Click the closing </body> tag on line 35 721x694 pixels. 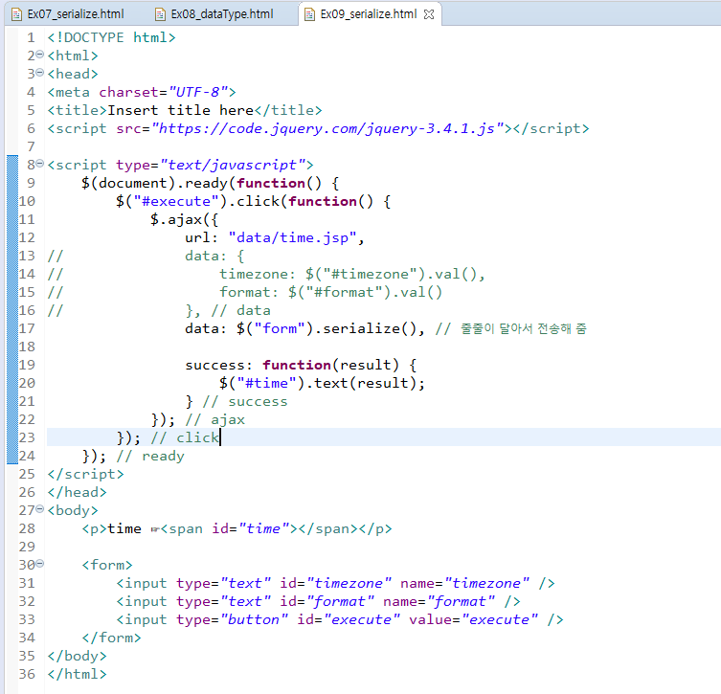pyautogui.click(x=77, y=656)
